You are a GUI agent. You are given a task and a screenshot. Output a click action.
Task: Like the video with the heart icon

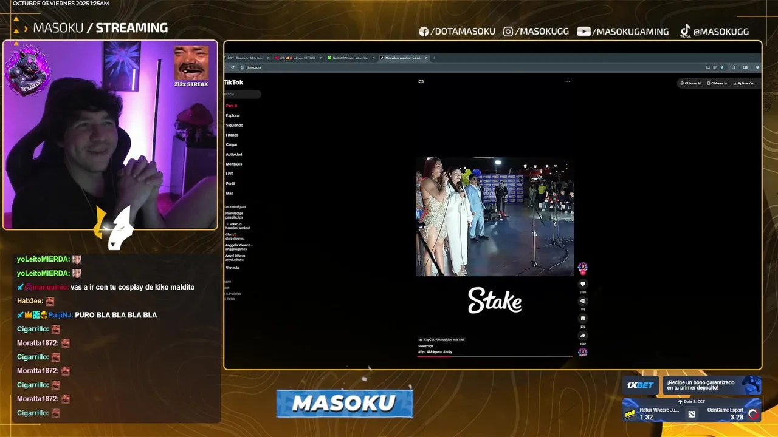(x=583, y=284)
